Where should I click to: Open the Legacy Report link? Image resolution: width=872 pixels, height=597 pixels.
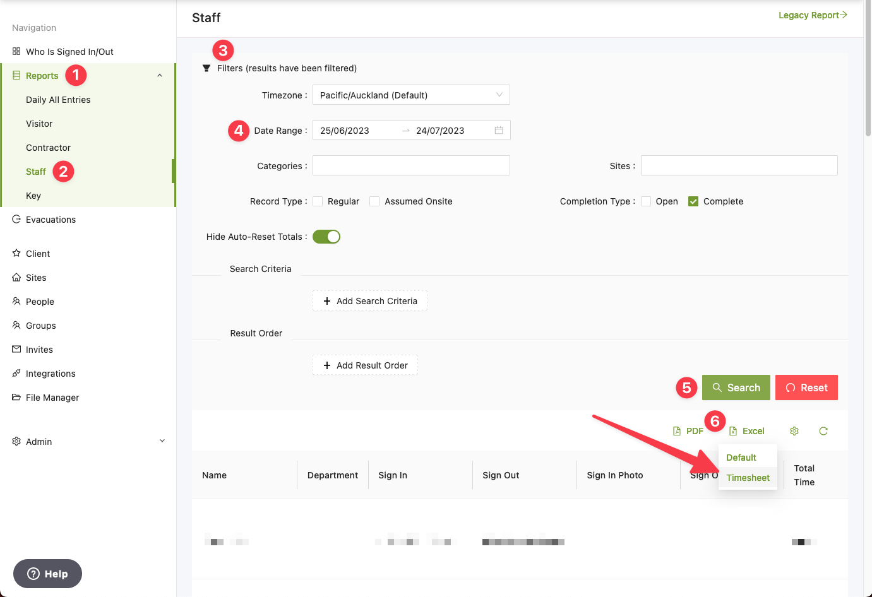coord(812,15)
